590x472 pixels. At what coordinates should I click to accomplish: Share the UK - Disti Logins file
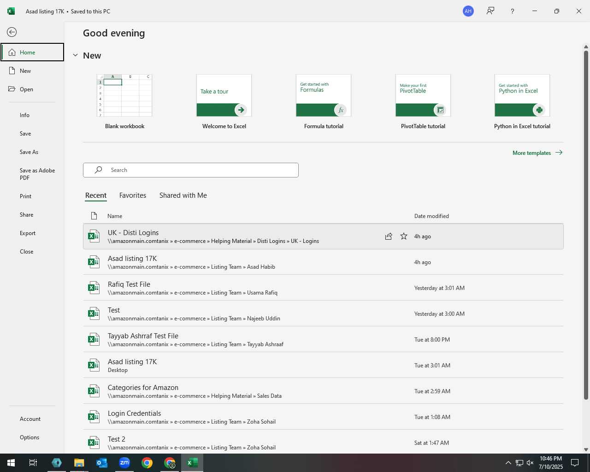(389, 236)
